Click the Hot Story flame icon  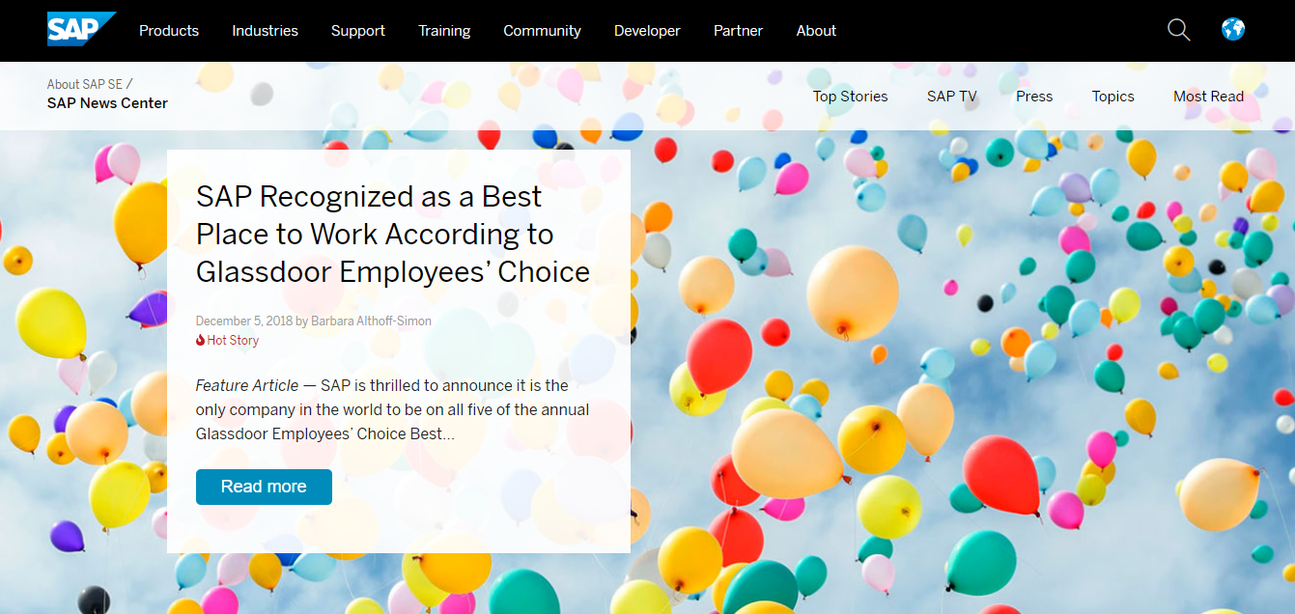(200, 340)
